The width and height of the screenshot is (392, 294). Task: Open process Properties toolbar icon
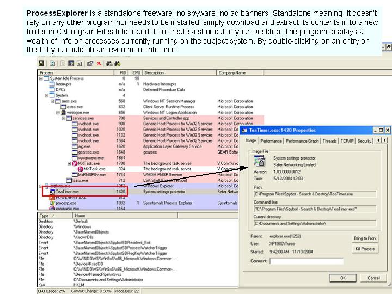(90, 64)
